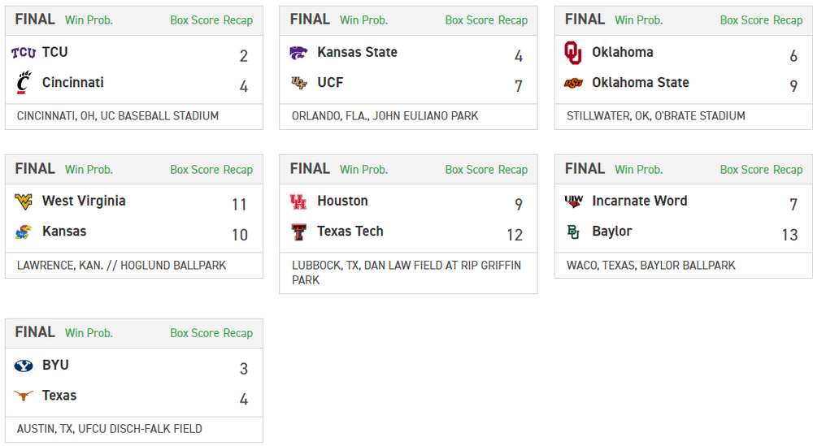Viewport: 813px width, 446px height.
Task: Click the TCU team logo
Action: tap(24, 53)
